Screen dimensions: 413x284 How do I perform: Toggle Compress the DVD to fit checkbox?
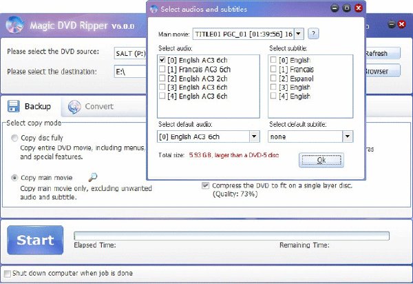pyautogui.click(x=205, y=185)
